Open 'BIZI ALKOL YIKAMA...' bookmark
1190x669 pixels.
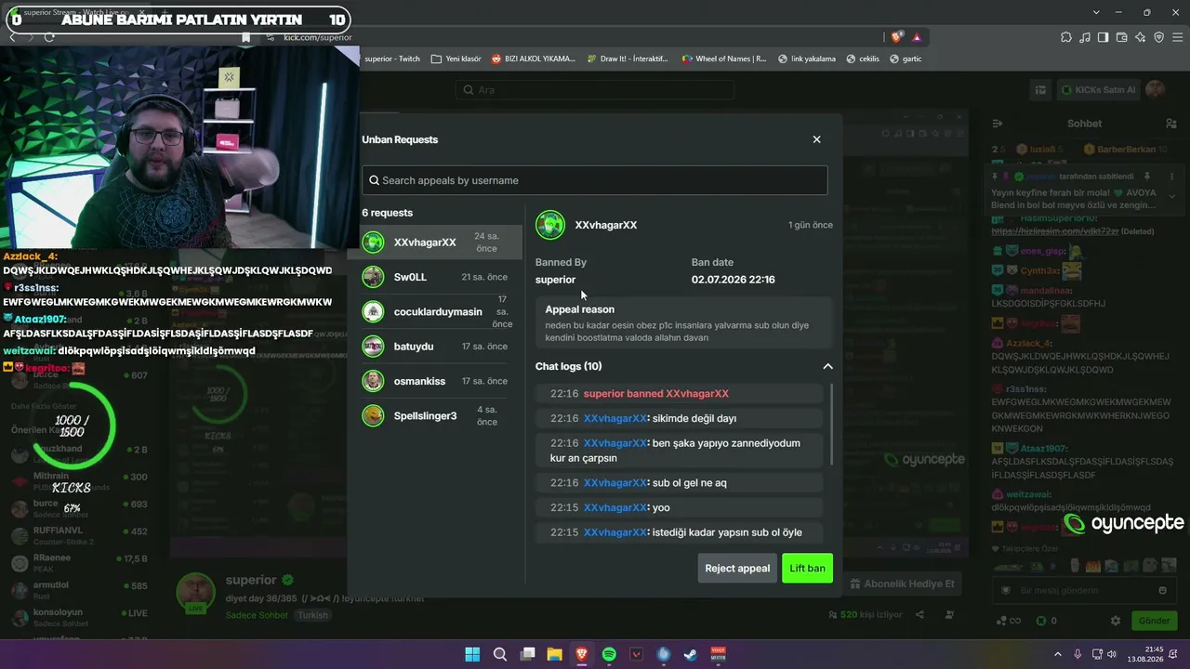(534, 59)
